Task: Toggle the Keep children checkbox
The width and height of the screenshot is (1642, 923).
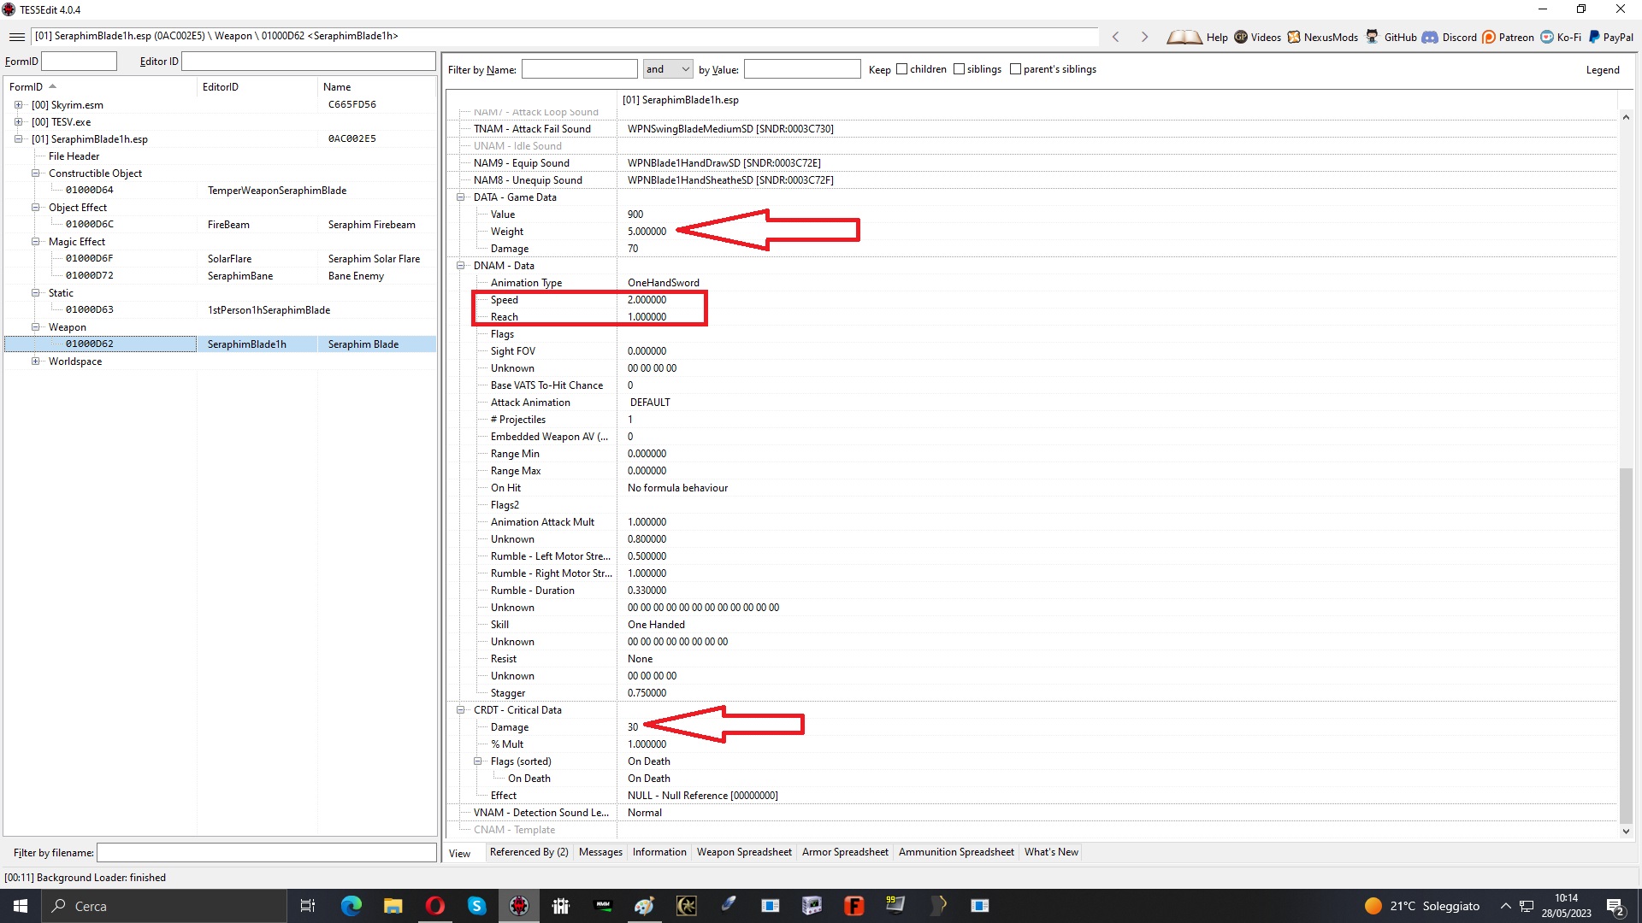Action: pos(901,69)
